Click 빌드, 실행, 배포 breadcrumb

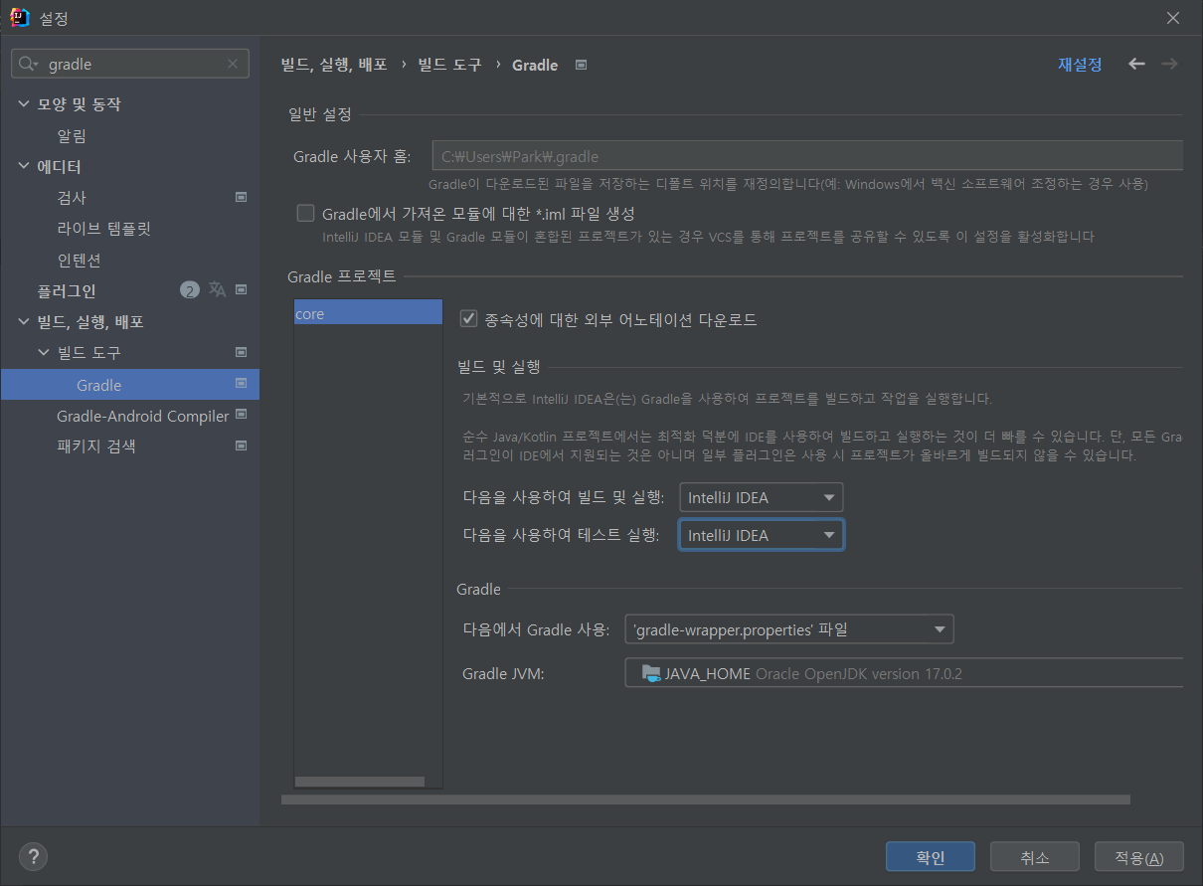[x=334, y=64]
